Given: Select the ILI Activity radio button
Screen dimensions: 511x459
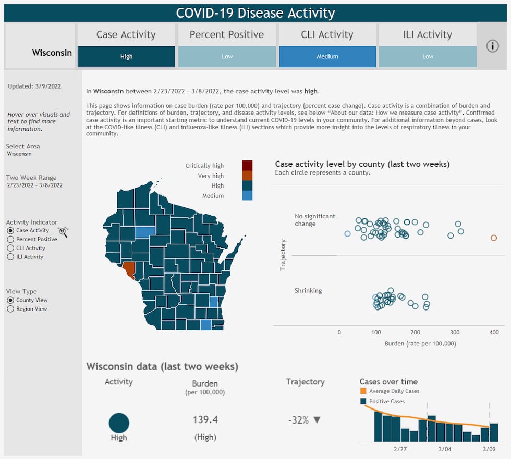Looking at the screenshot, I should click(x=11, y=256).
